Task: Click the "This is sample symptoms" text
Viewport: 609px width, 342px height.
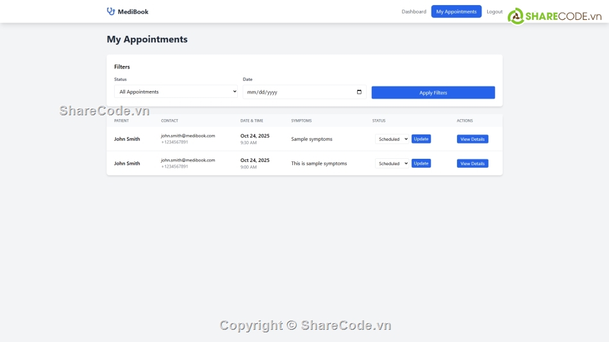Action: 319,163
